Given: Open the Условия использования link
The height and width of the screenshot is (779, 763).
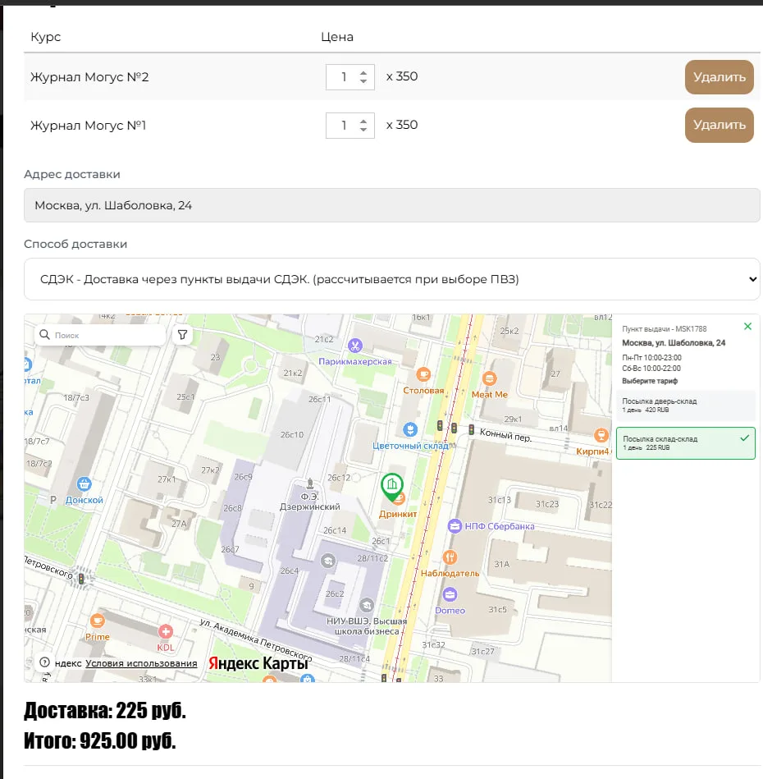Looking at the screenshot, I should (141, 663).
